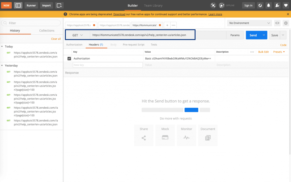
Task: Open the Send dropdown arrow
Action: [264, 35]
